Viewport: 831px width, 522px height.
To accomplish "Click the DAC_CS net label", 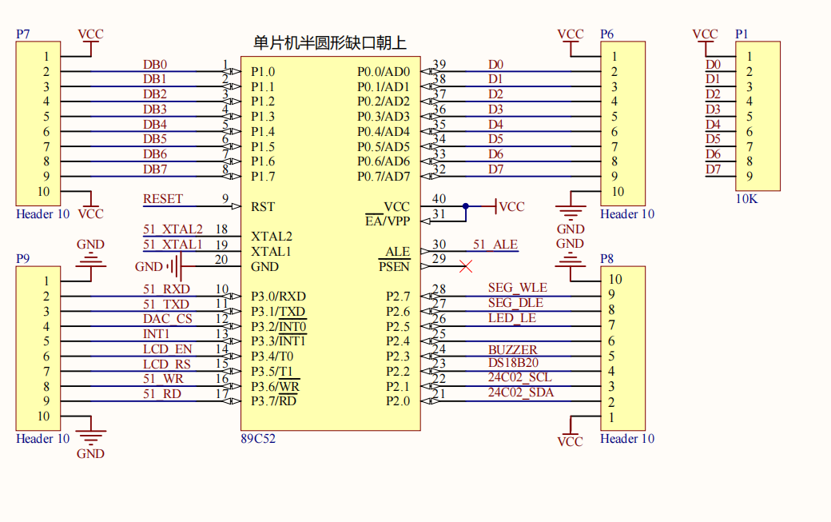I will coord(168,318).
